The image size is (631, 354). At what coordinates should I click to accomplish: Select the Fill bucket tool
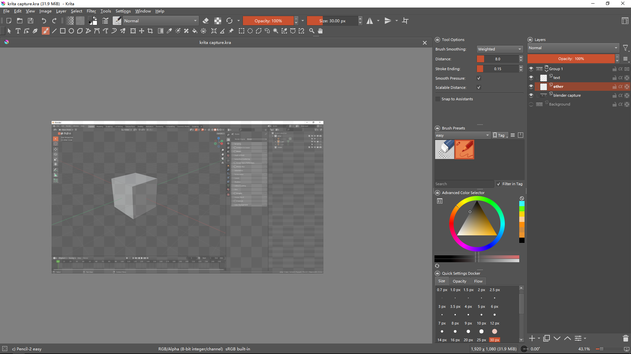point(195,31)
